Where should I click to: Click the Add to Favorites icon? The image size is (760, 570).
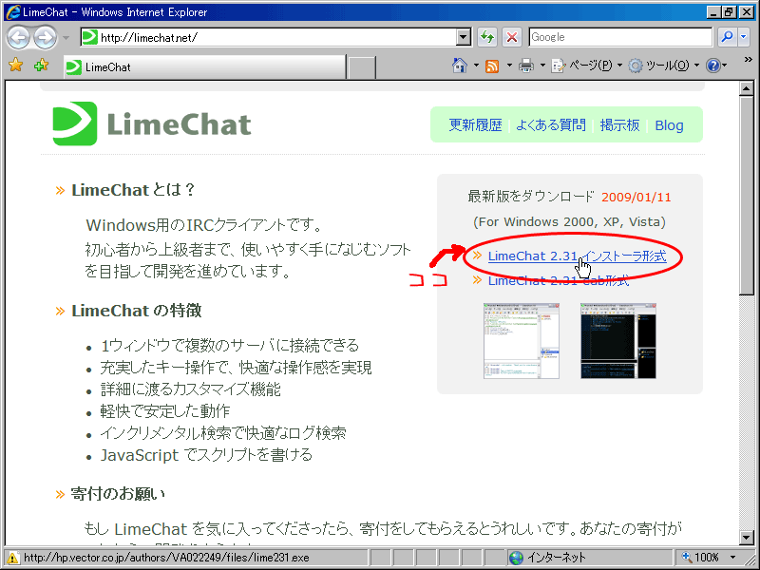[41, 65]
